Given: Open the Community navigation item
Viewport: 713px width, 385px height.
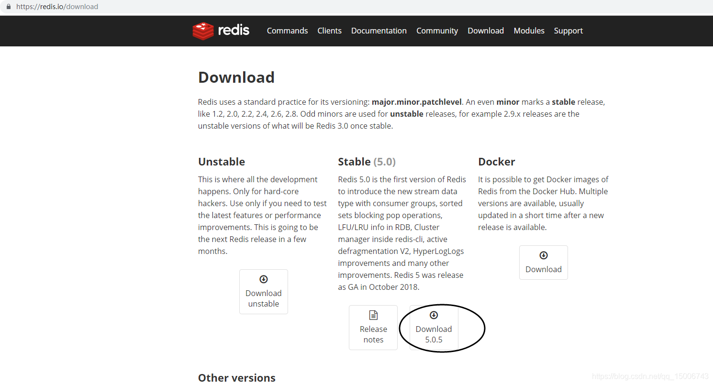Looking at the screenshot, I should coord(437,31).
